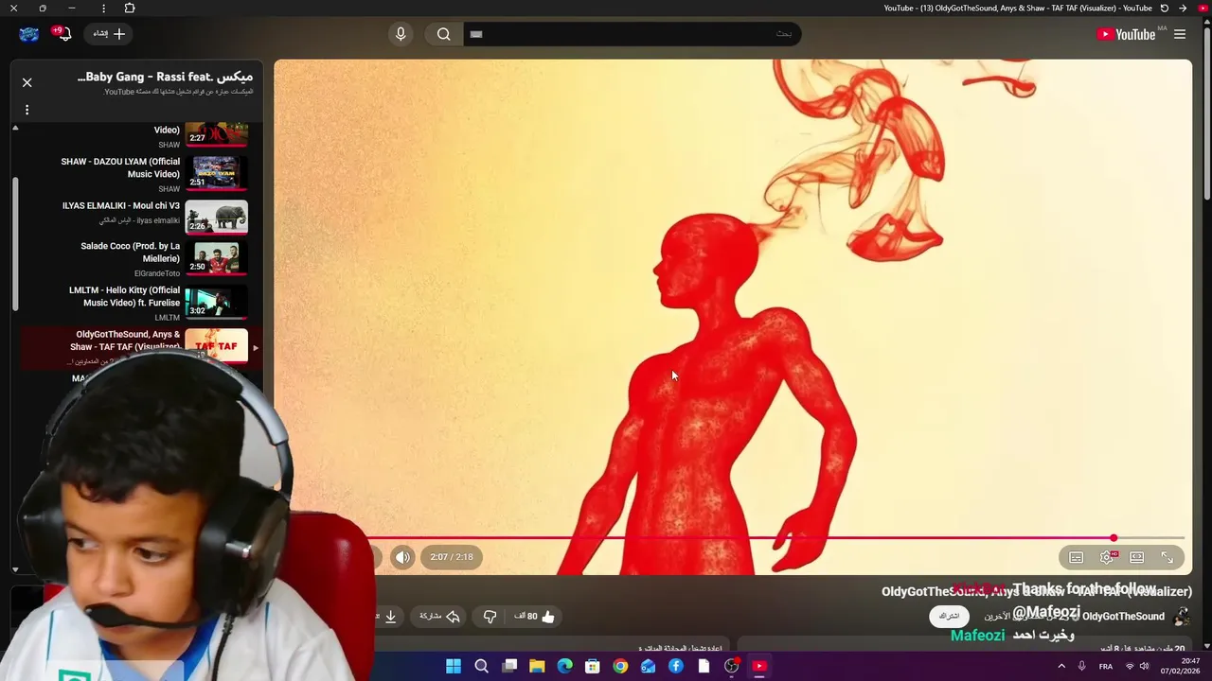Subscribe to the OldyGotTheSound channel
Screen dimensions: 1212x681
point(949,617)
